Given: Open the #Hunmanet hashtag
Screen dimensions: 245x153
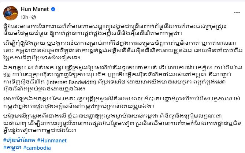Looking at the screenshot, I should point(52,140).
